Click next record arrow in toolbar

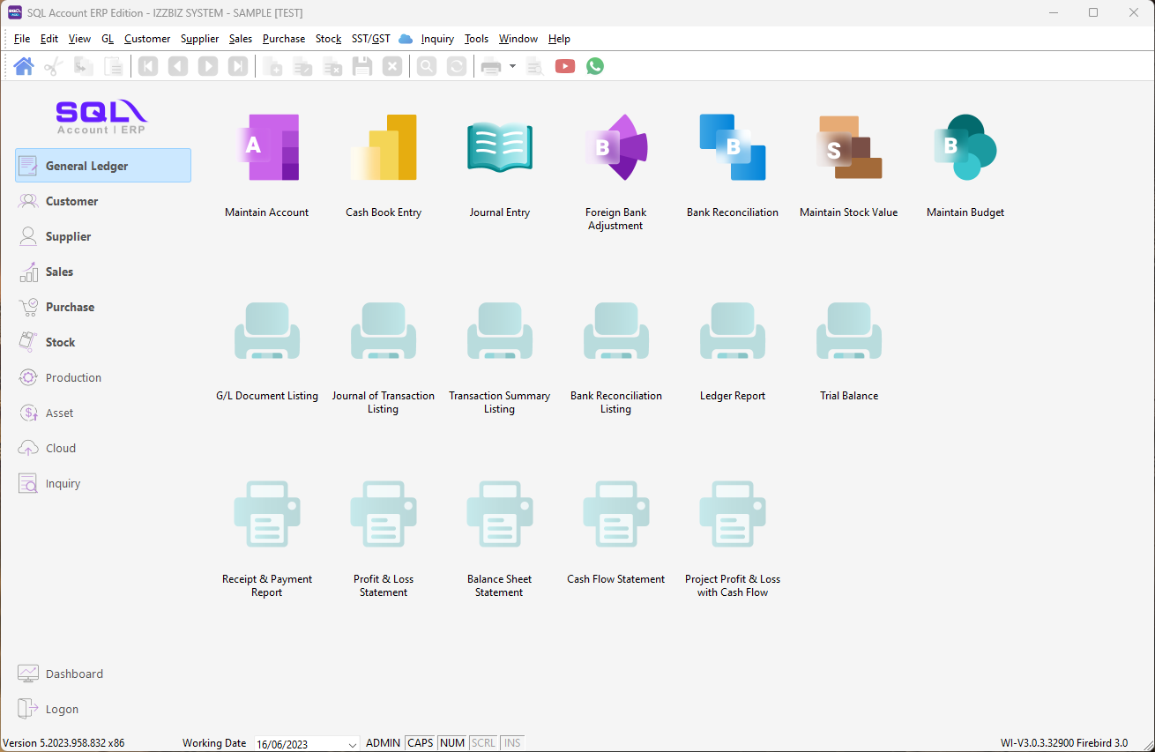208,66
